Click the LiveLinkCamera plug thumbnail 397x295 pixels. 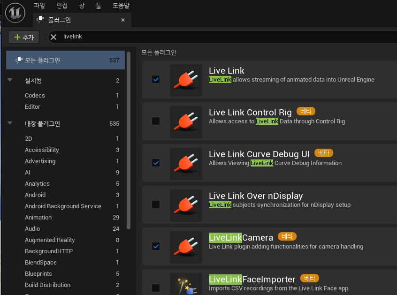pos(186,247)
